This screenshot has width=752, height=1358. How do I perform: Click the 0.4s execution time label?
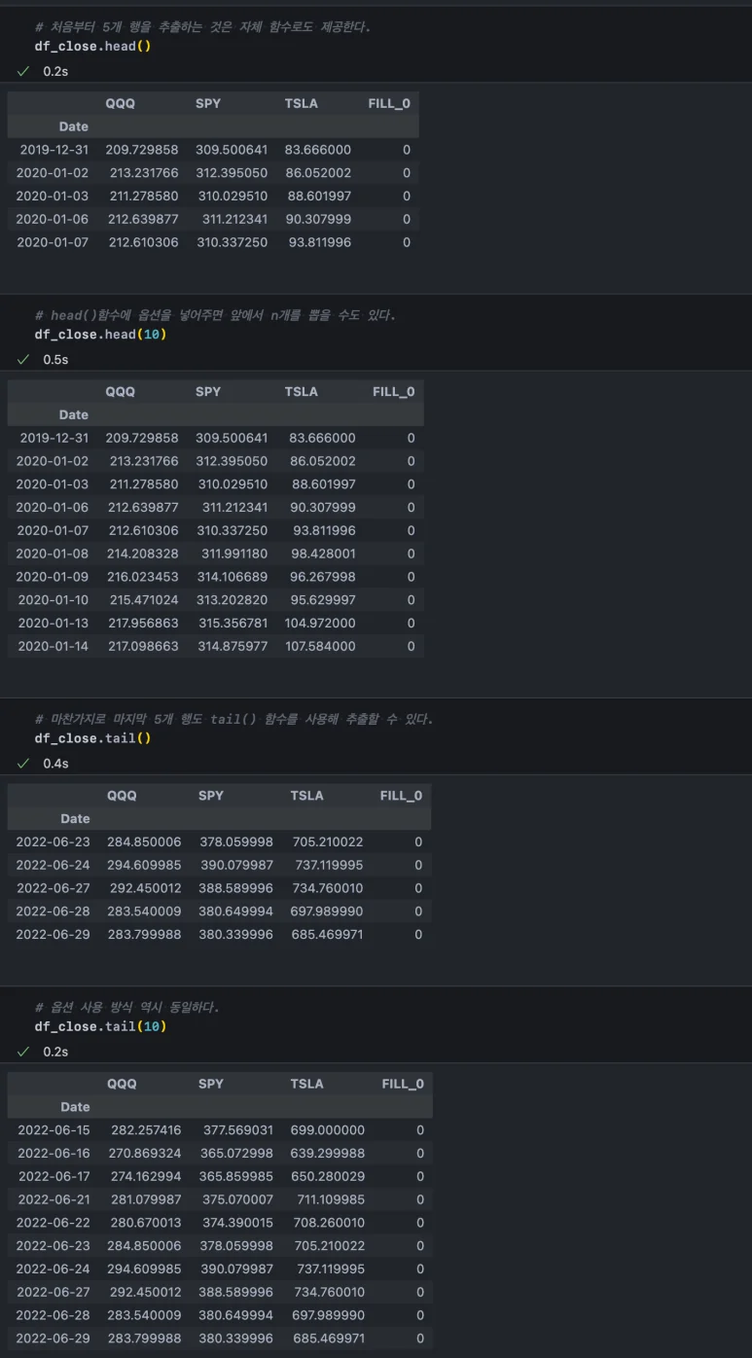(55, 764)
